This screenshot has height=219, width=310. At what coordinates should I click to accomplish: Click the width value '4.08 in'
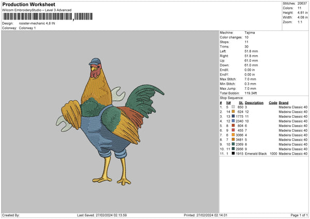point(302,18)
